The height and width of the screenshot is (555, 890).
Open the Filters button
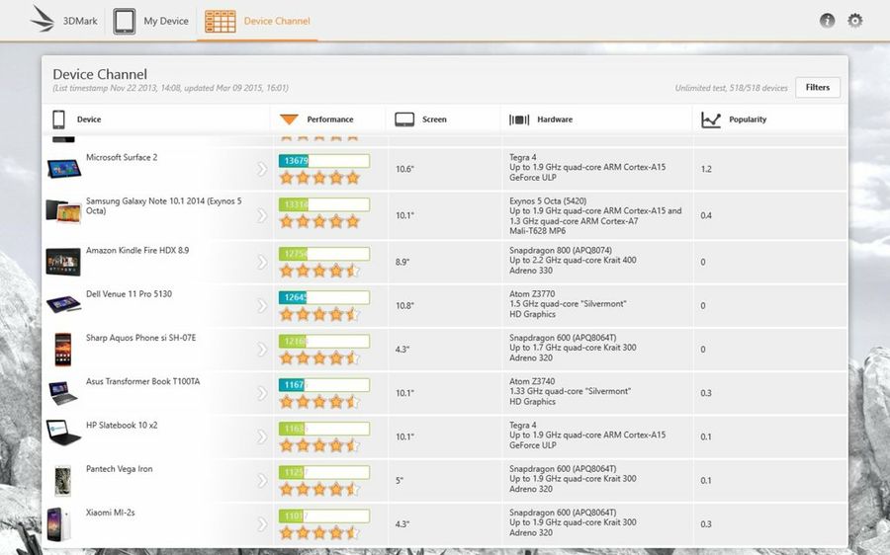point(817,87)
